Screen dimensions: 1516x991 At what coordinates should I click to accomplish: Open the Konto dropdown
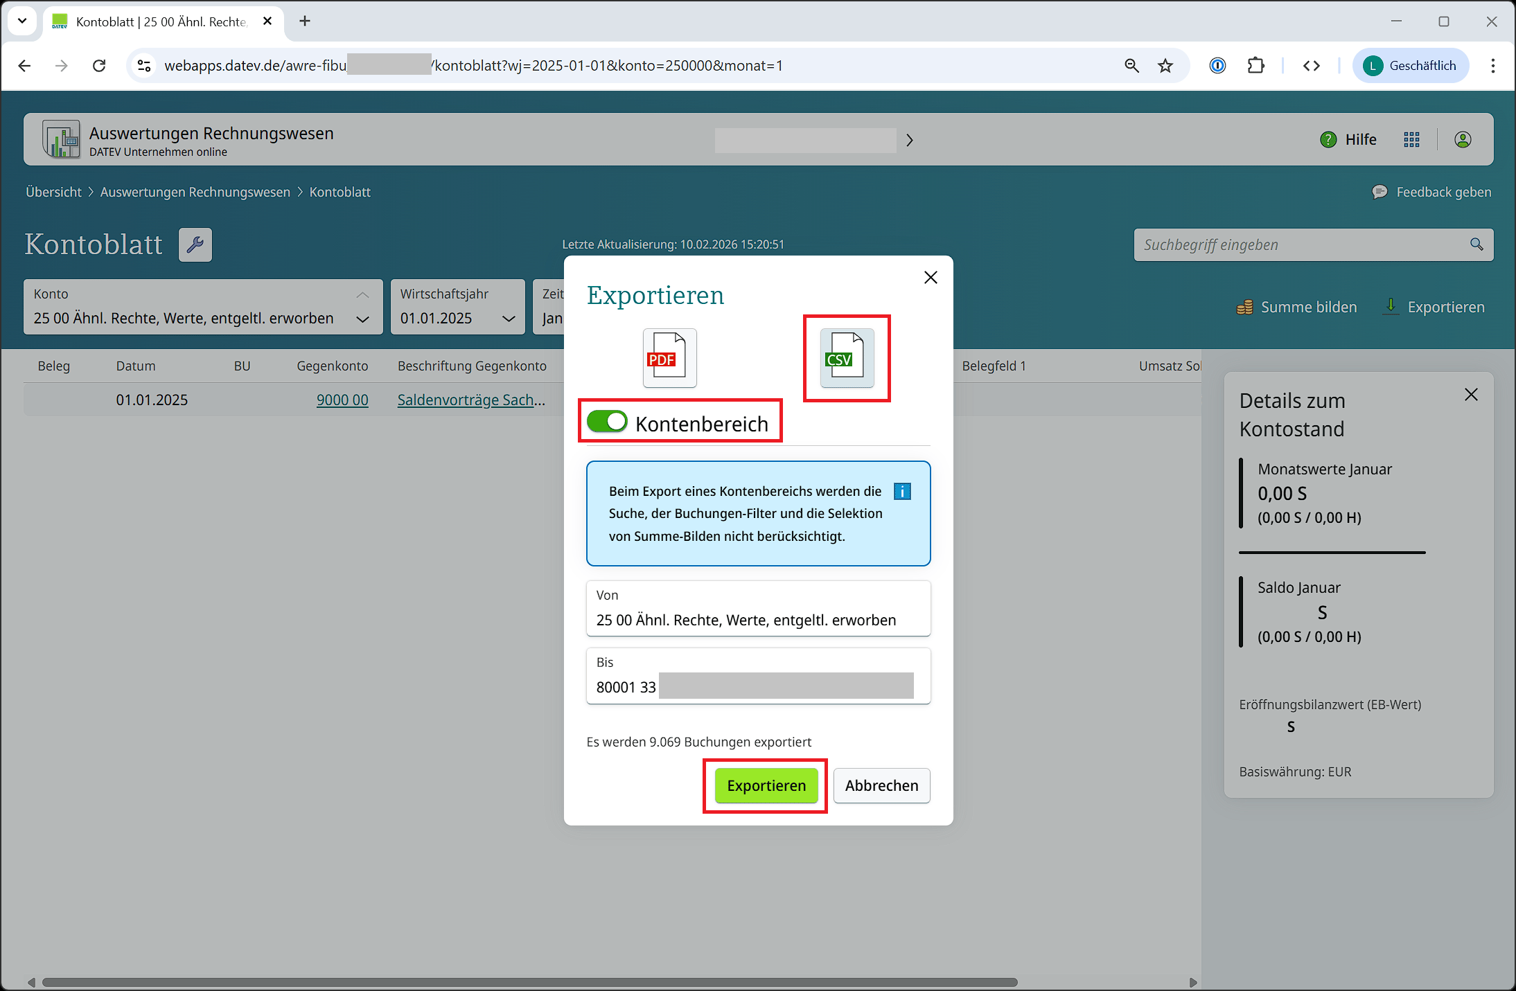click(362, 319)
